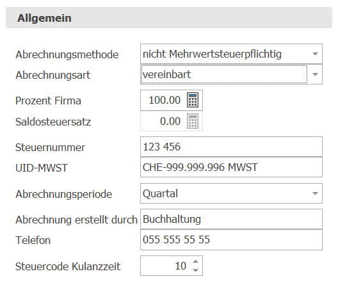Focus the Telefon input field
The width and height of the screenshot is (338, 283).
[231, 239]
